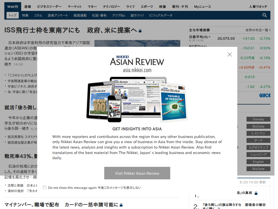
Task: Click the エグゼクティブ button
Action: coord(258,147)
